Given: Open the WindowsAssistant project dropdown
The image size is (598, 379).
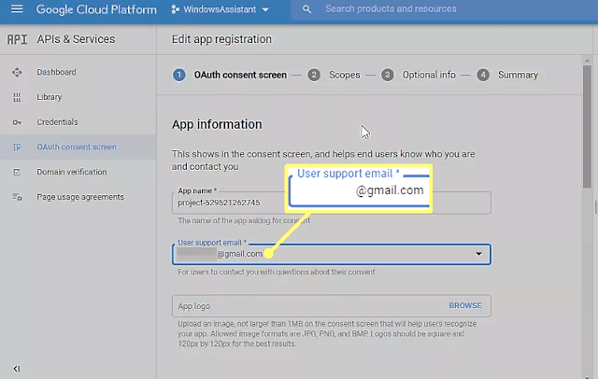Looking at the screenshot, I should coord(221,9).
